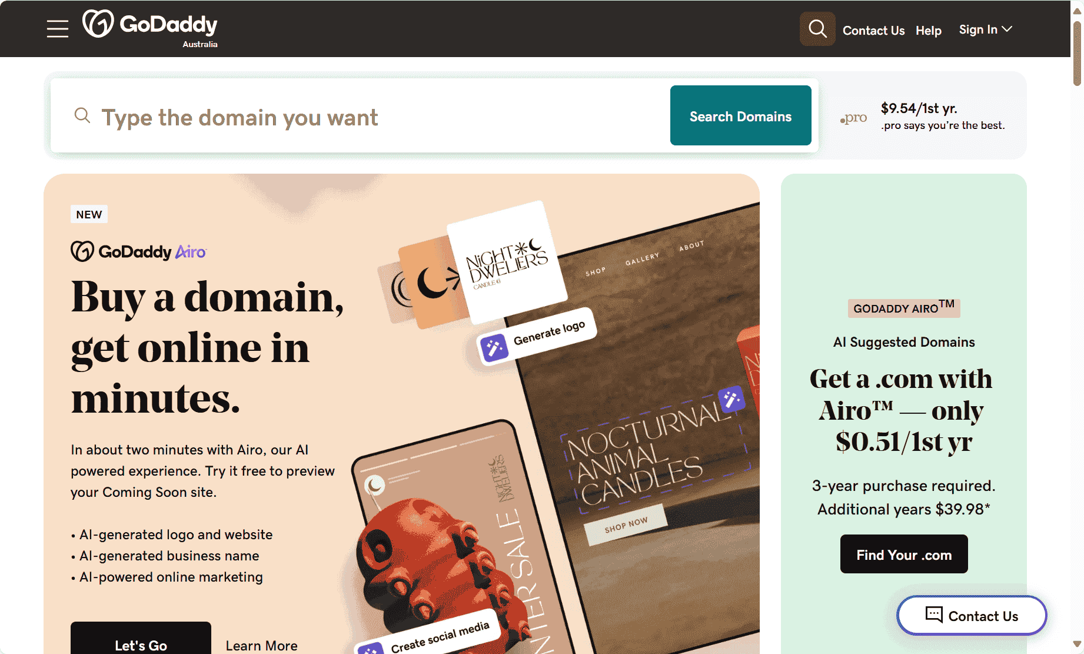
Task: Click the Search Domains button
Action: tap(740, 115)
